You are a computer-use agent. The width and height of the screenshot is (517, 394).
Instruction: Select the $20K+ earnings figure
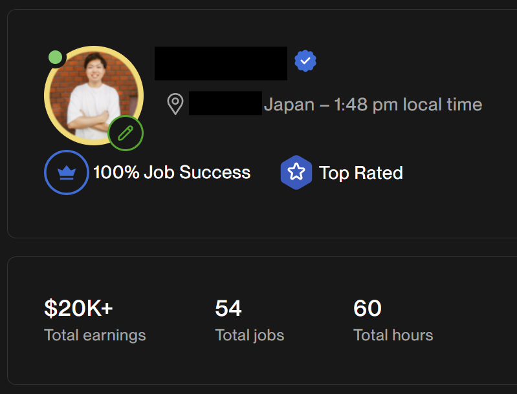[x=78, y=309]
